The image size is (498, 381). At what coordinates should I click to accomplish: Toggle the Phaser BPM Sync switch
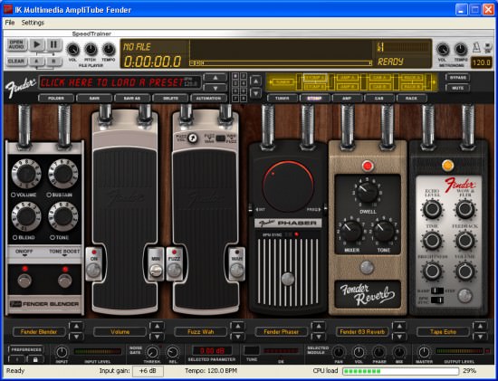[289, 234]
